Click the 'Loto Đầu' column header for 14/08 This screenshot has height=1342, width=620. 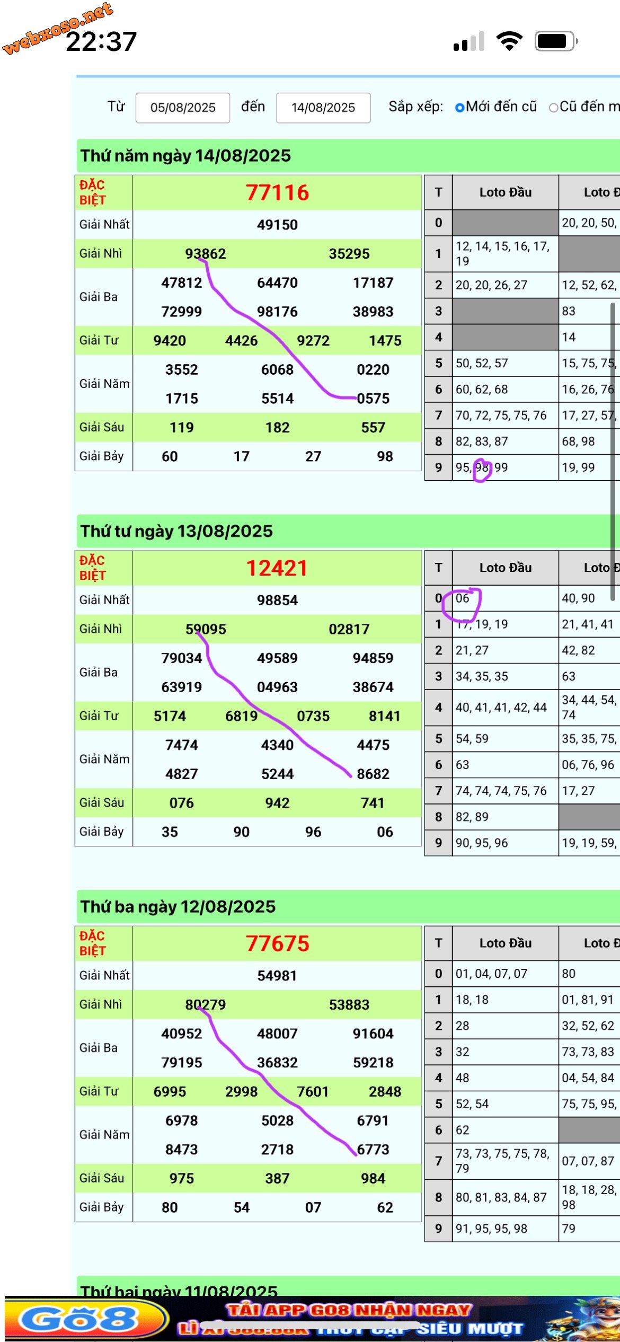505,192
